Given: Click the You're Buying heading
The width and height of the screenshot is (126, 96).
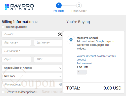Looking at the screenshot, I should [x=78, y=22].
